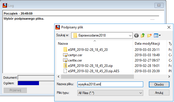Close the Podpisany plik dialog
Image resolution: width=174 pixels, height=102 pixels.
(169, 27)
